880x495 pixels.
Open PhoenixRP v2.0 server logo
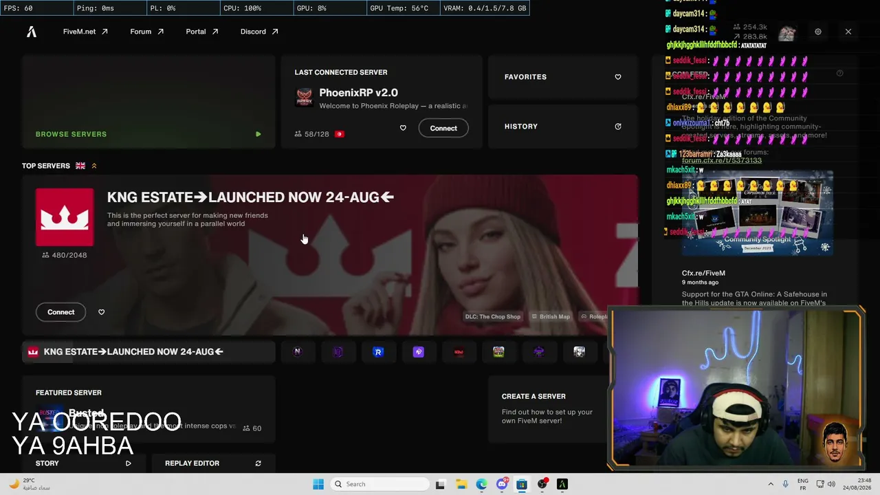point(304,97)
